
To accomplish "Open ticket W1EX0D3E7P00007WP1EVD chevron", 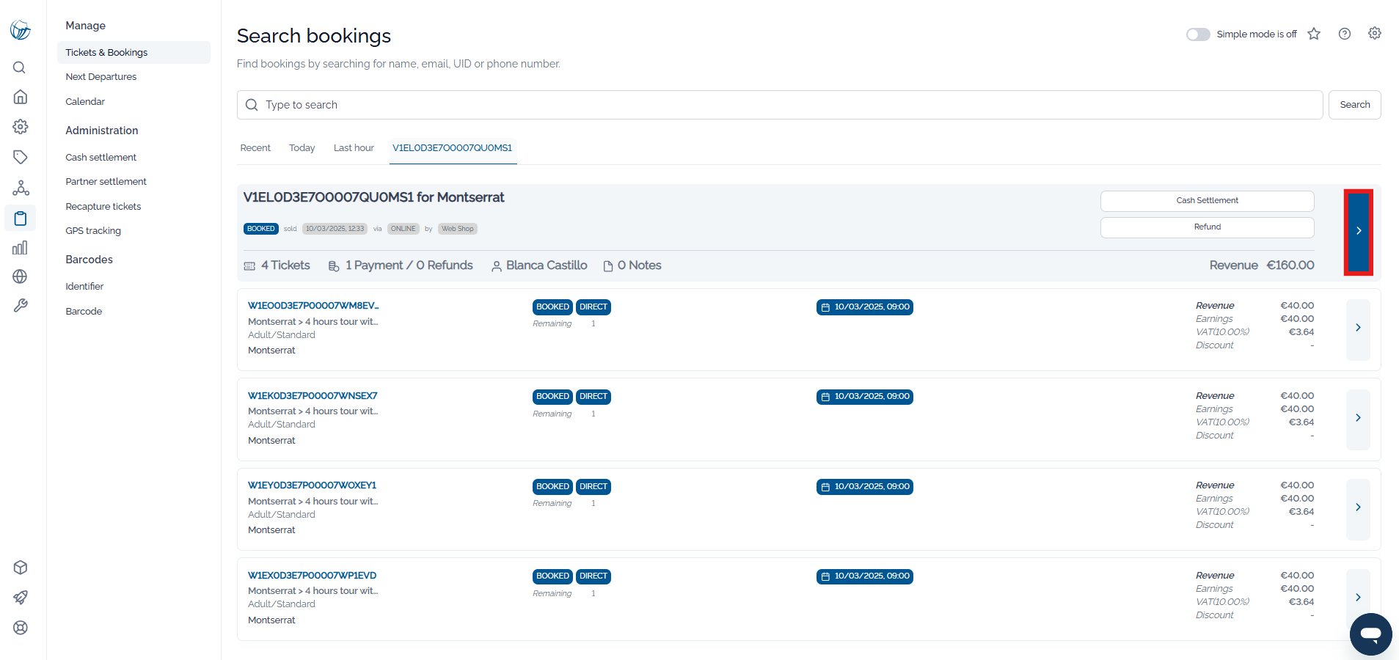I will [1358, 597].
